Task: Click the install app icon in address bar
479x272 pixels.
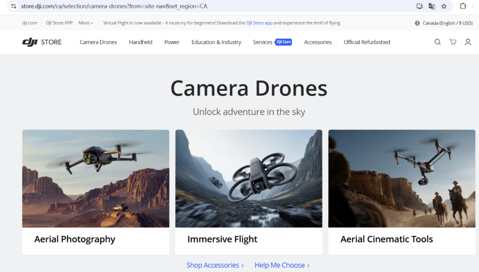Action: click(x=420, y=6)
